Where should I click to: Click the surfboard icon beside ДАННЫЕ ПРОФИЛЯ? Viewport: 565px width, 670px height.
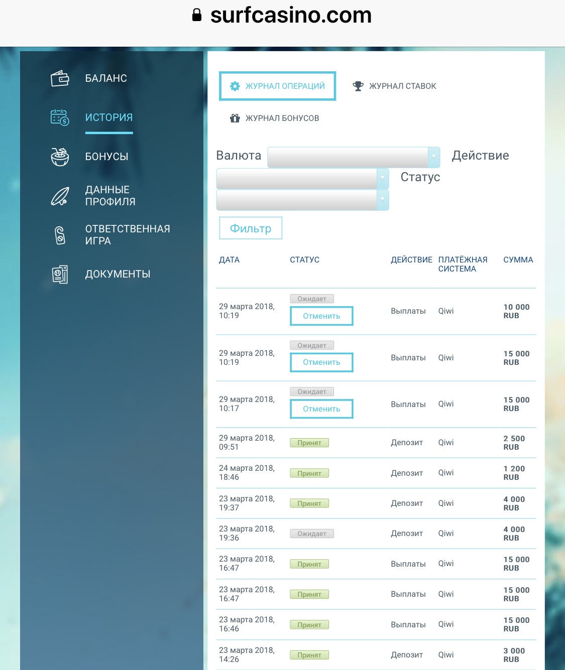[60, 196]
